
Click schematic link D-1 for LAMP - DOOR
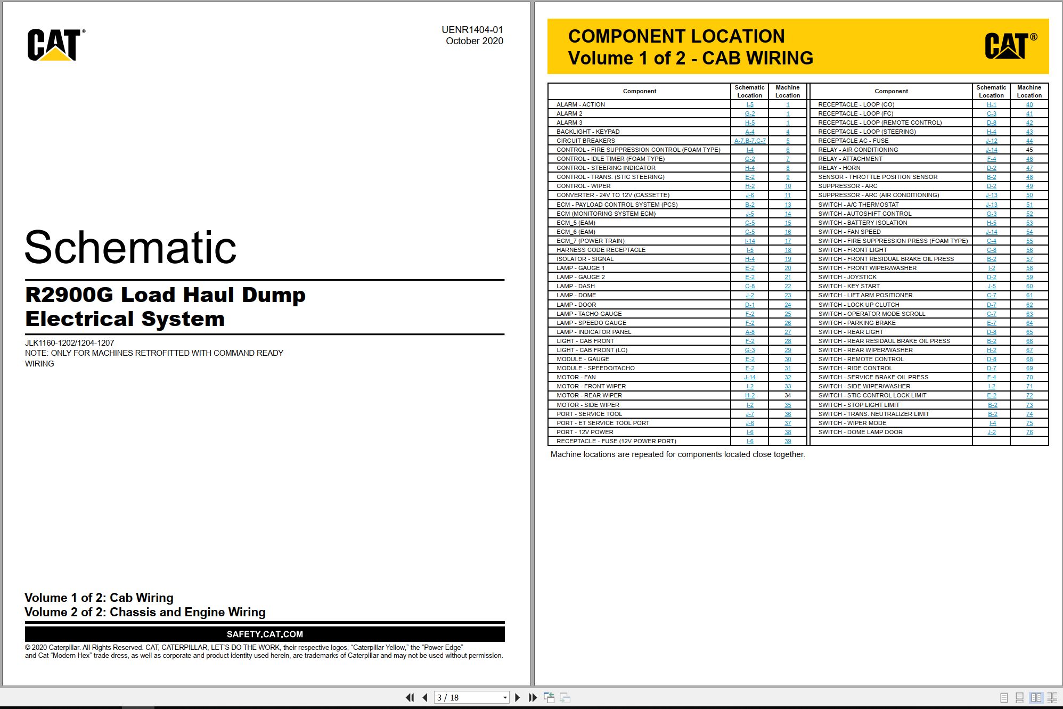click(750, 305)
